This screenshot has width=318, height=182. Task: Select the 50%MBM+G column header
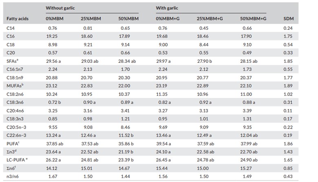[253, 19]
